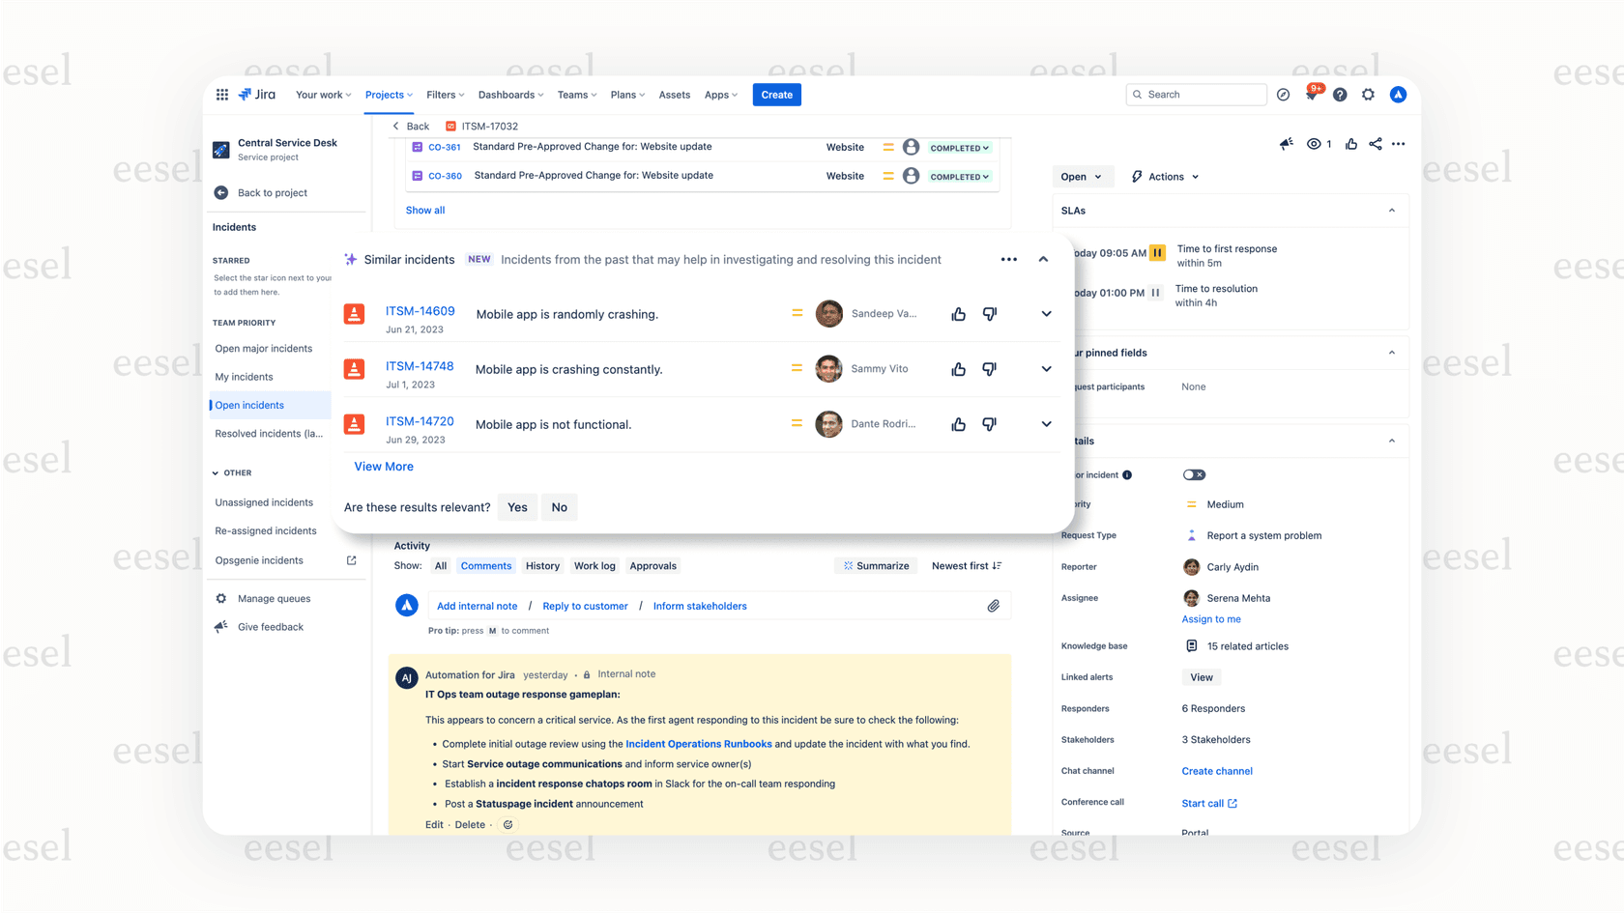Switch to the History activity tab
Image resolution: width=1624 pixels, height=913 pixels.
point(542,566)
